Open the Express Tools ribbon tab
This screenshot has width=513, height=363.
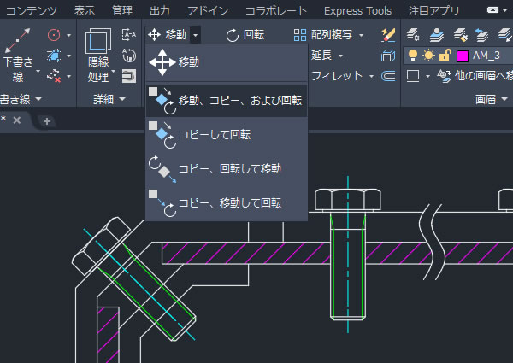[x=358, y=11]
